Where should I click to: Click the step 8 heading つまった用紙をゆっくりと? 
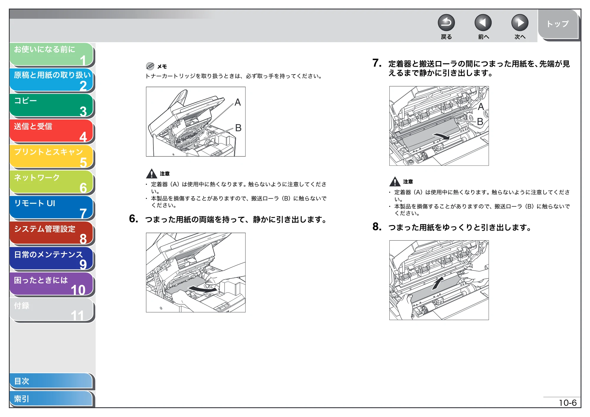coord(460,228)
